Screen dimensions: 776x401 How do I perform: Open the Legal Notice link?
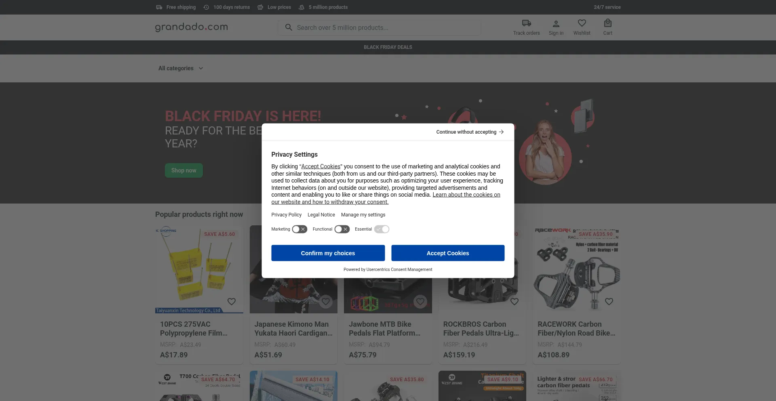coord(321,215)
